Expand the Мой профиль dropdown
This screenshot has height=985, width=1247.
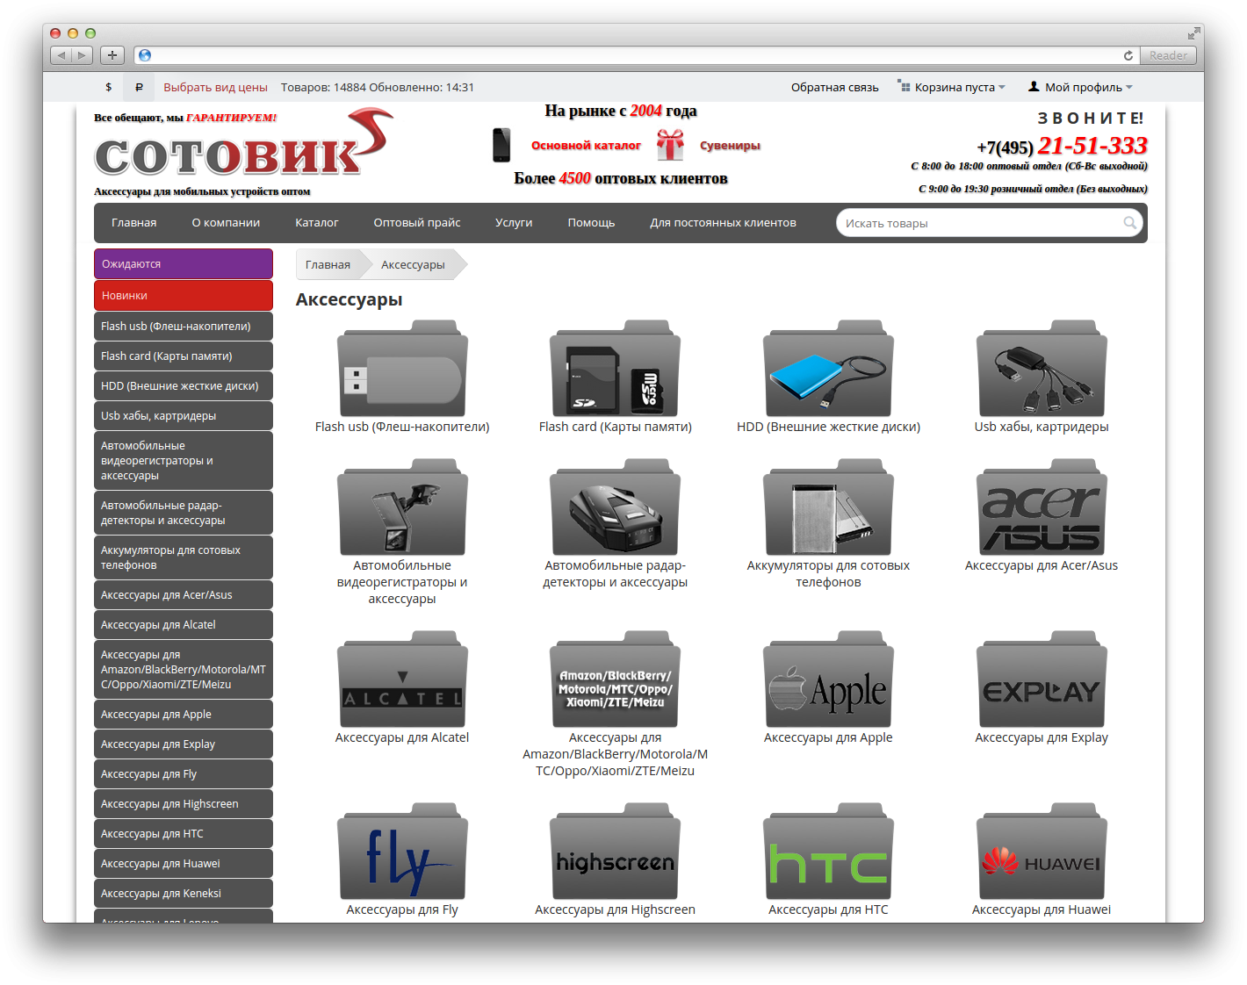[1080, 87]
